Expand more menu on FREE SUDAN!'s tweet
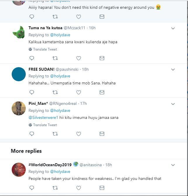188x196 pixels. pos(173,70)
